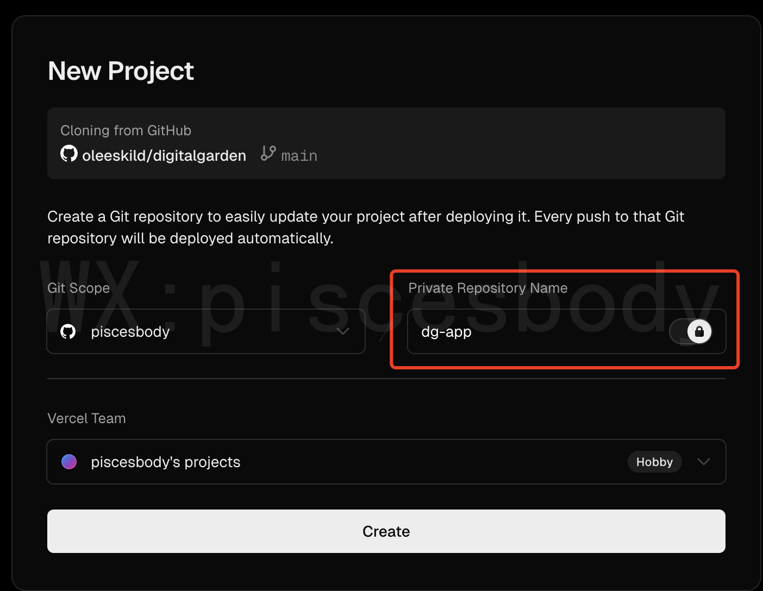Screen dimensions: 763x591
Task: Click the Hobby plan badge
Action: point(654,462)
